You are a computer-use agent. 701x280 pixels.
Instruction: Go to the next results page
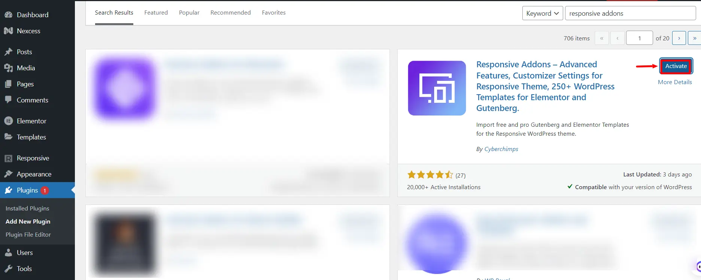pos(679,38)
